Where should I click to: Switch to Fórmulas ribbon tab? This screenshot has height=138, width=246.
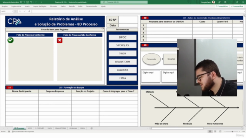[x=53, y=7]
